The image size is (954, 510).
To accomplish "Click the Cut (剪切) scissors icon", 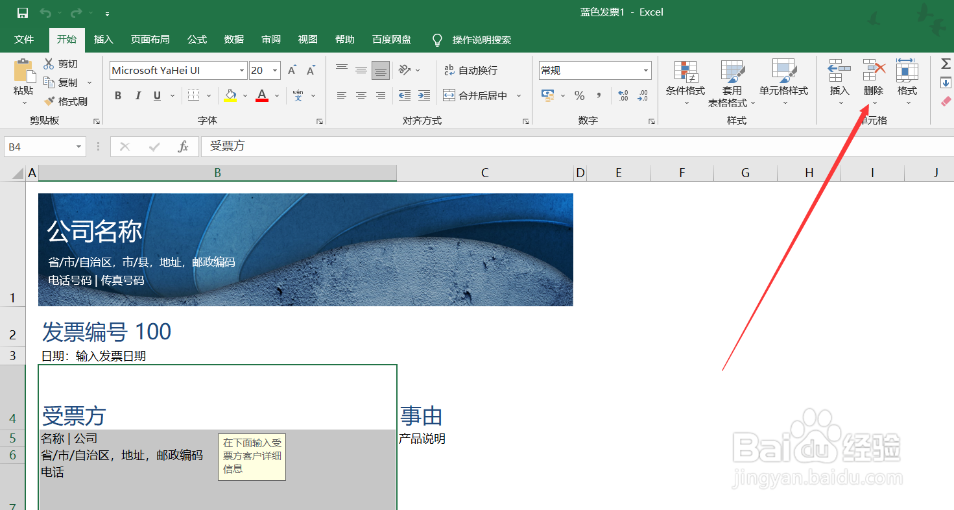I will pos(49,64).
